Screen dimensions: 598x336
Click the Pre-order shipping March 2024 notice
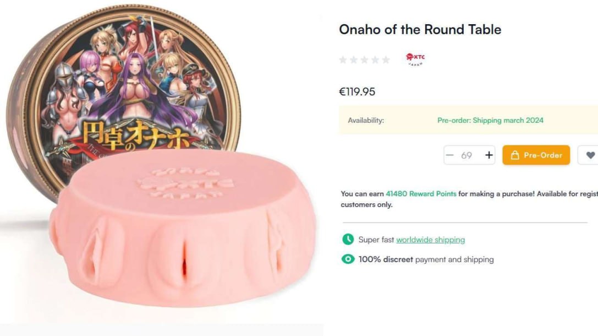(490, 121)
